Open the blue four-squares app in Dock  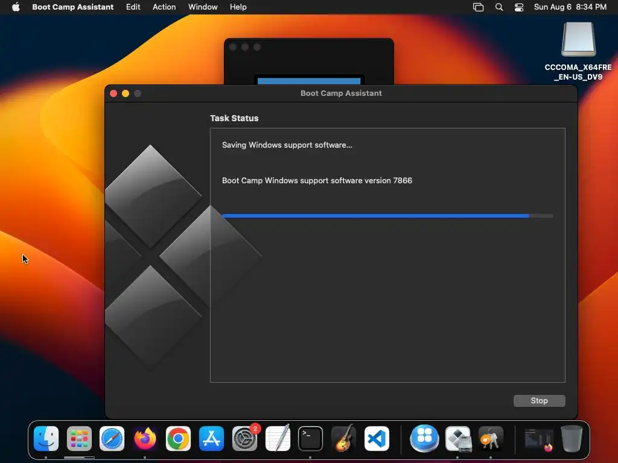click(424, 438)
